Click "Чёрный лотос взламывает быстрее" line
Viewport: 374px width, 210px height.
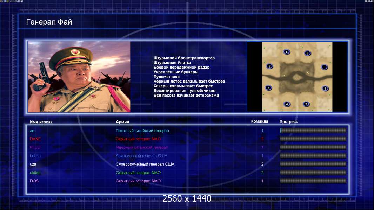189,81
